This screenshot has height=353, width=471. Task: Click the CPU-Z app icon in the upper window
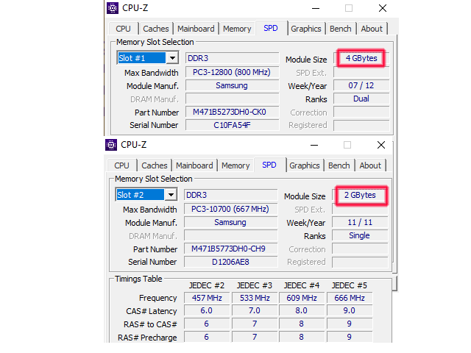[x=113, y=8]
